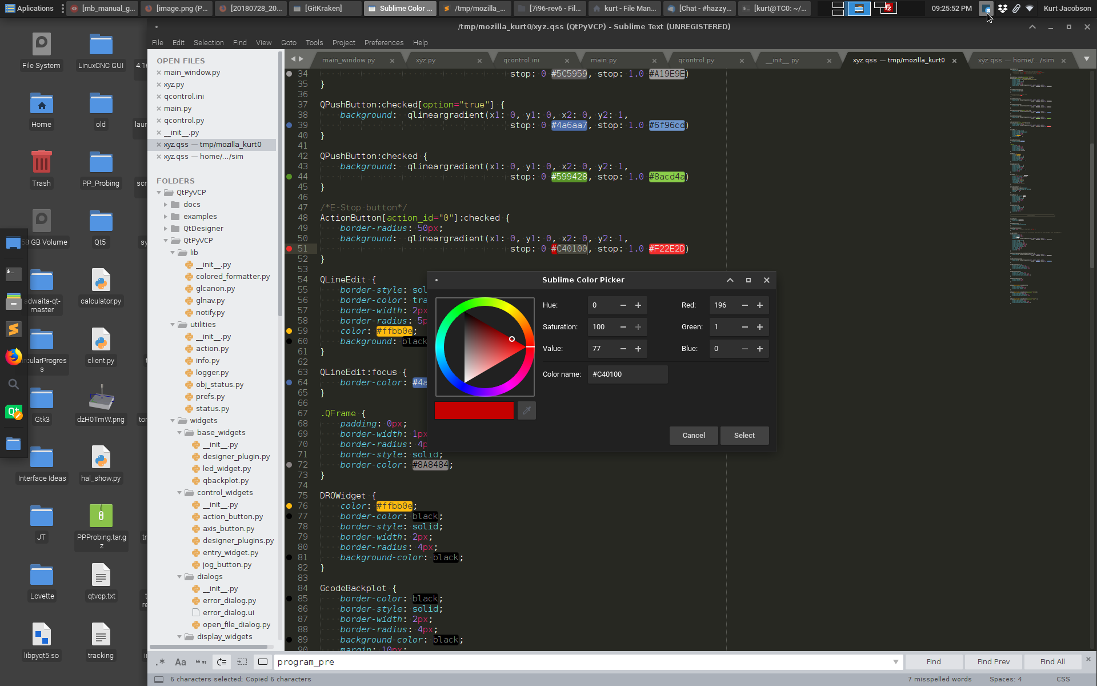Click the find text field containing program_pre
The height and width of the screenshot is (686, 1097).
583,662
